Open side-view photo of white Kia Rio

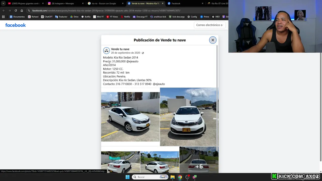pos(130,117)
